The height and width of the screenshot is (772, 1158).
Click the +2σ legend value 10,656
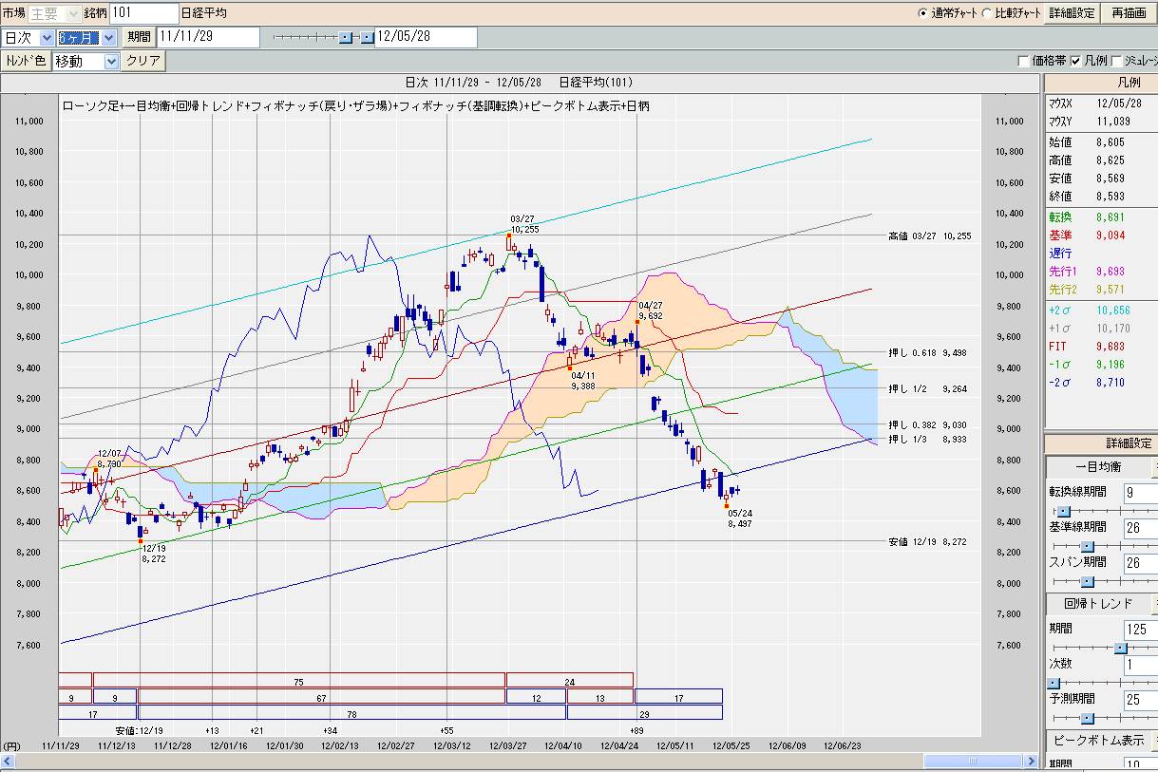click(x=1112, y=311)
